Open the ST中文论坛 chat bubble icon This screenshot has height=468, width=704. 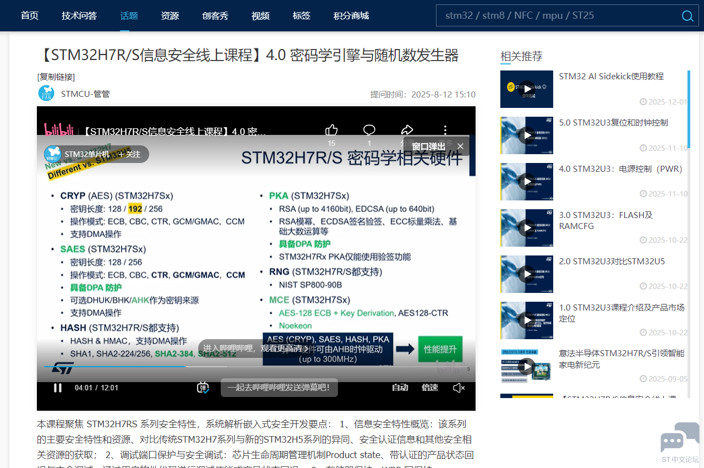[680, 437]
